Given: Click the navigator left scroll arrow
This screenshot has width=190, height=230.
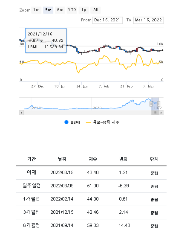Looking at the screenshot, I should [22, 113].
